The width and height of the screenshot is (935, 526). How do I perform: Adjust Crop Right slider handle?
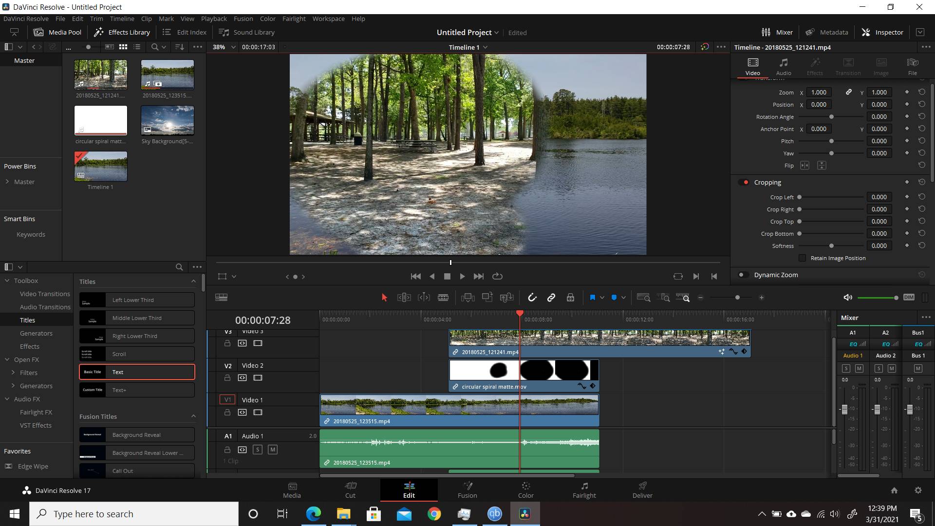[799, 209]
